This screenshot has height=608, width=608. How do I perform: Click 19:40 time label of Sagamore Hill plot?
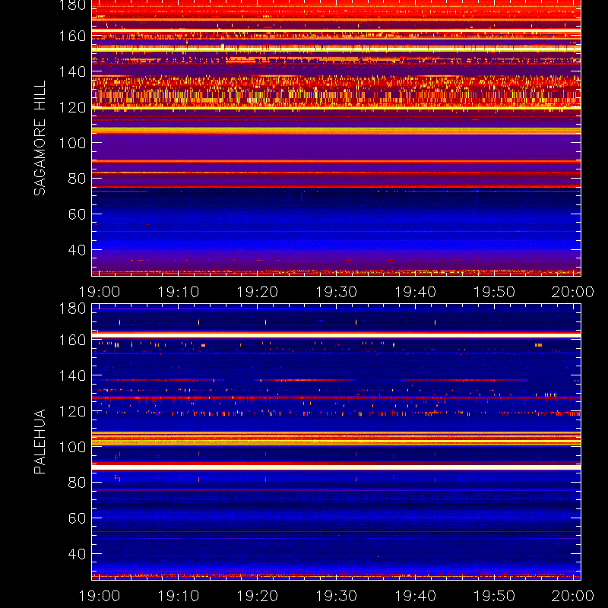(415, 292)
